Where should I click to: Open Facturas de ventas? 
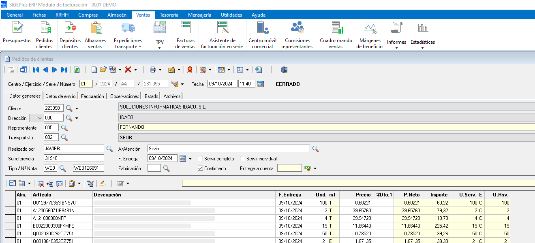coord(185,35)
